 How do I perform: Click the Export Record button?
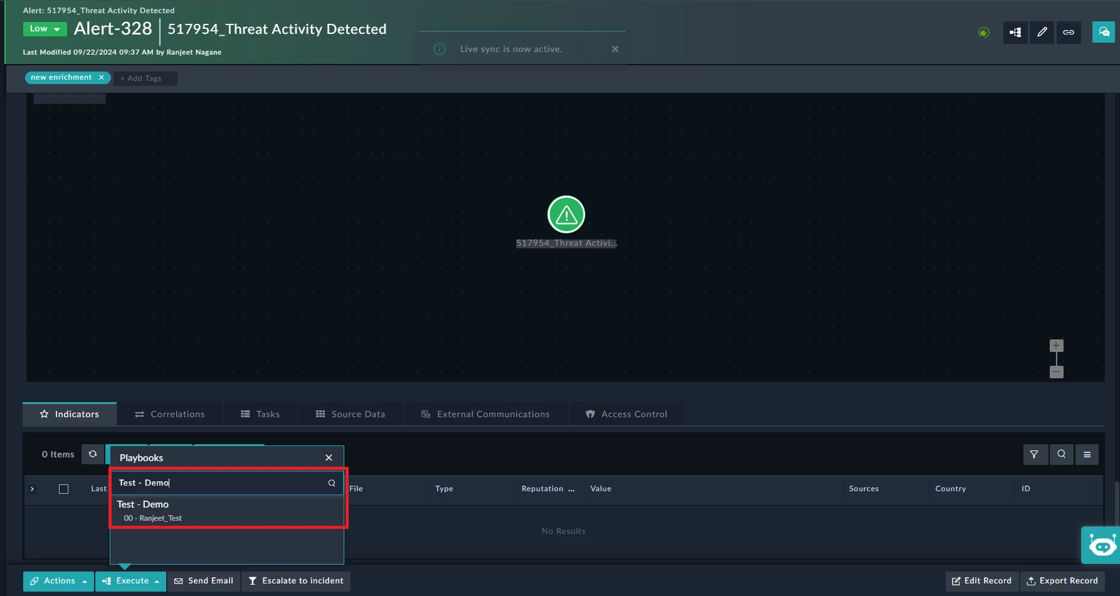pyautogui.click(x=1062, y=581)
